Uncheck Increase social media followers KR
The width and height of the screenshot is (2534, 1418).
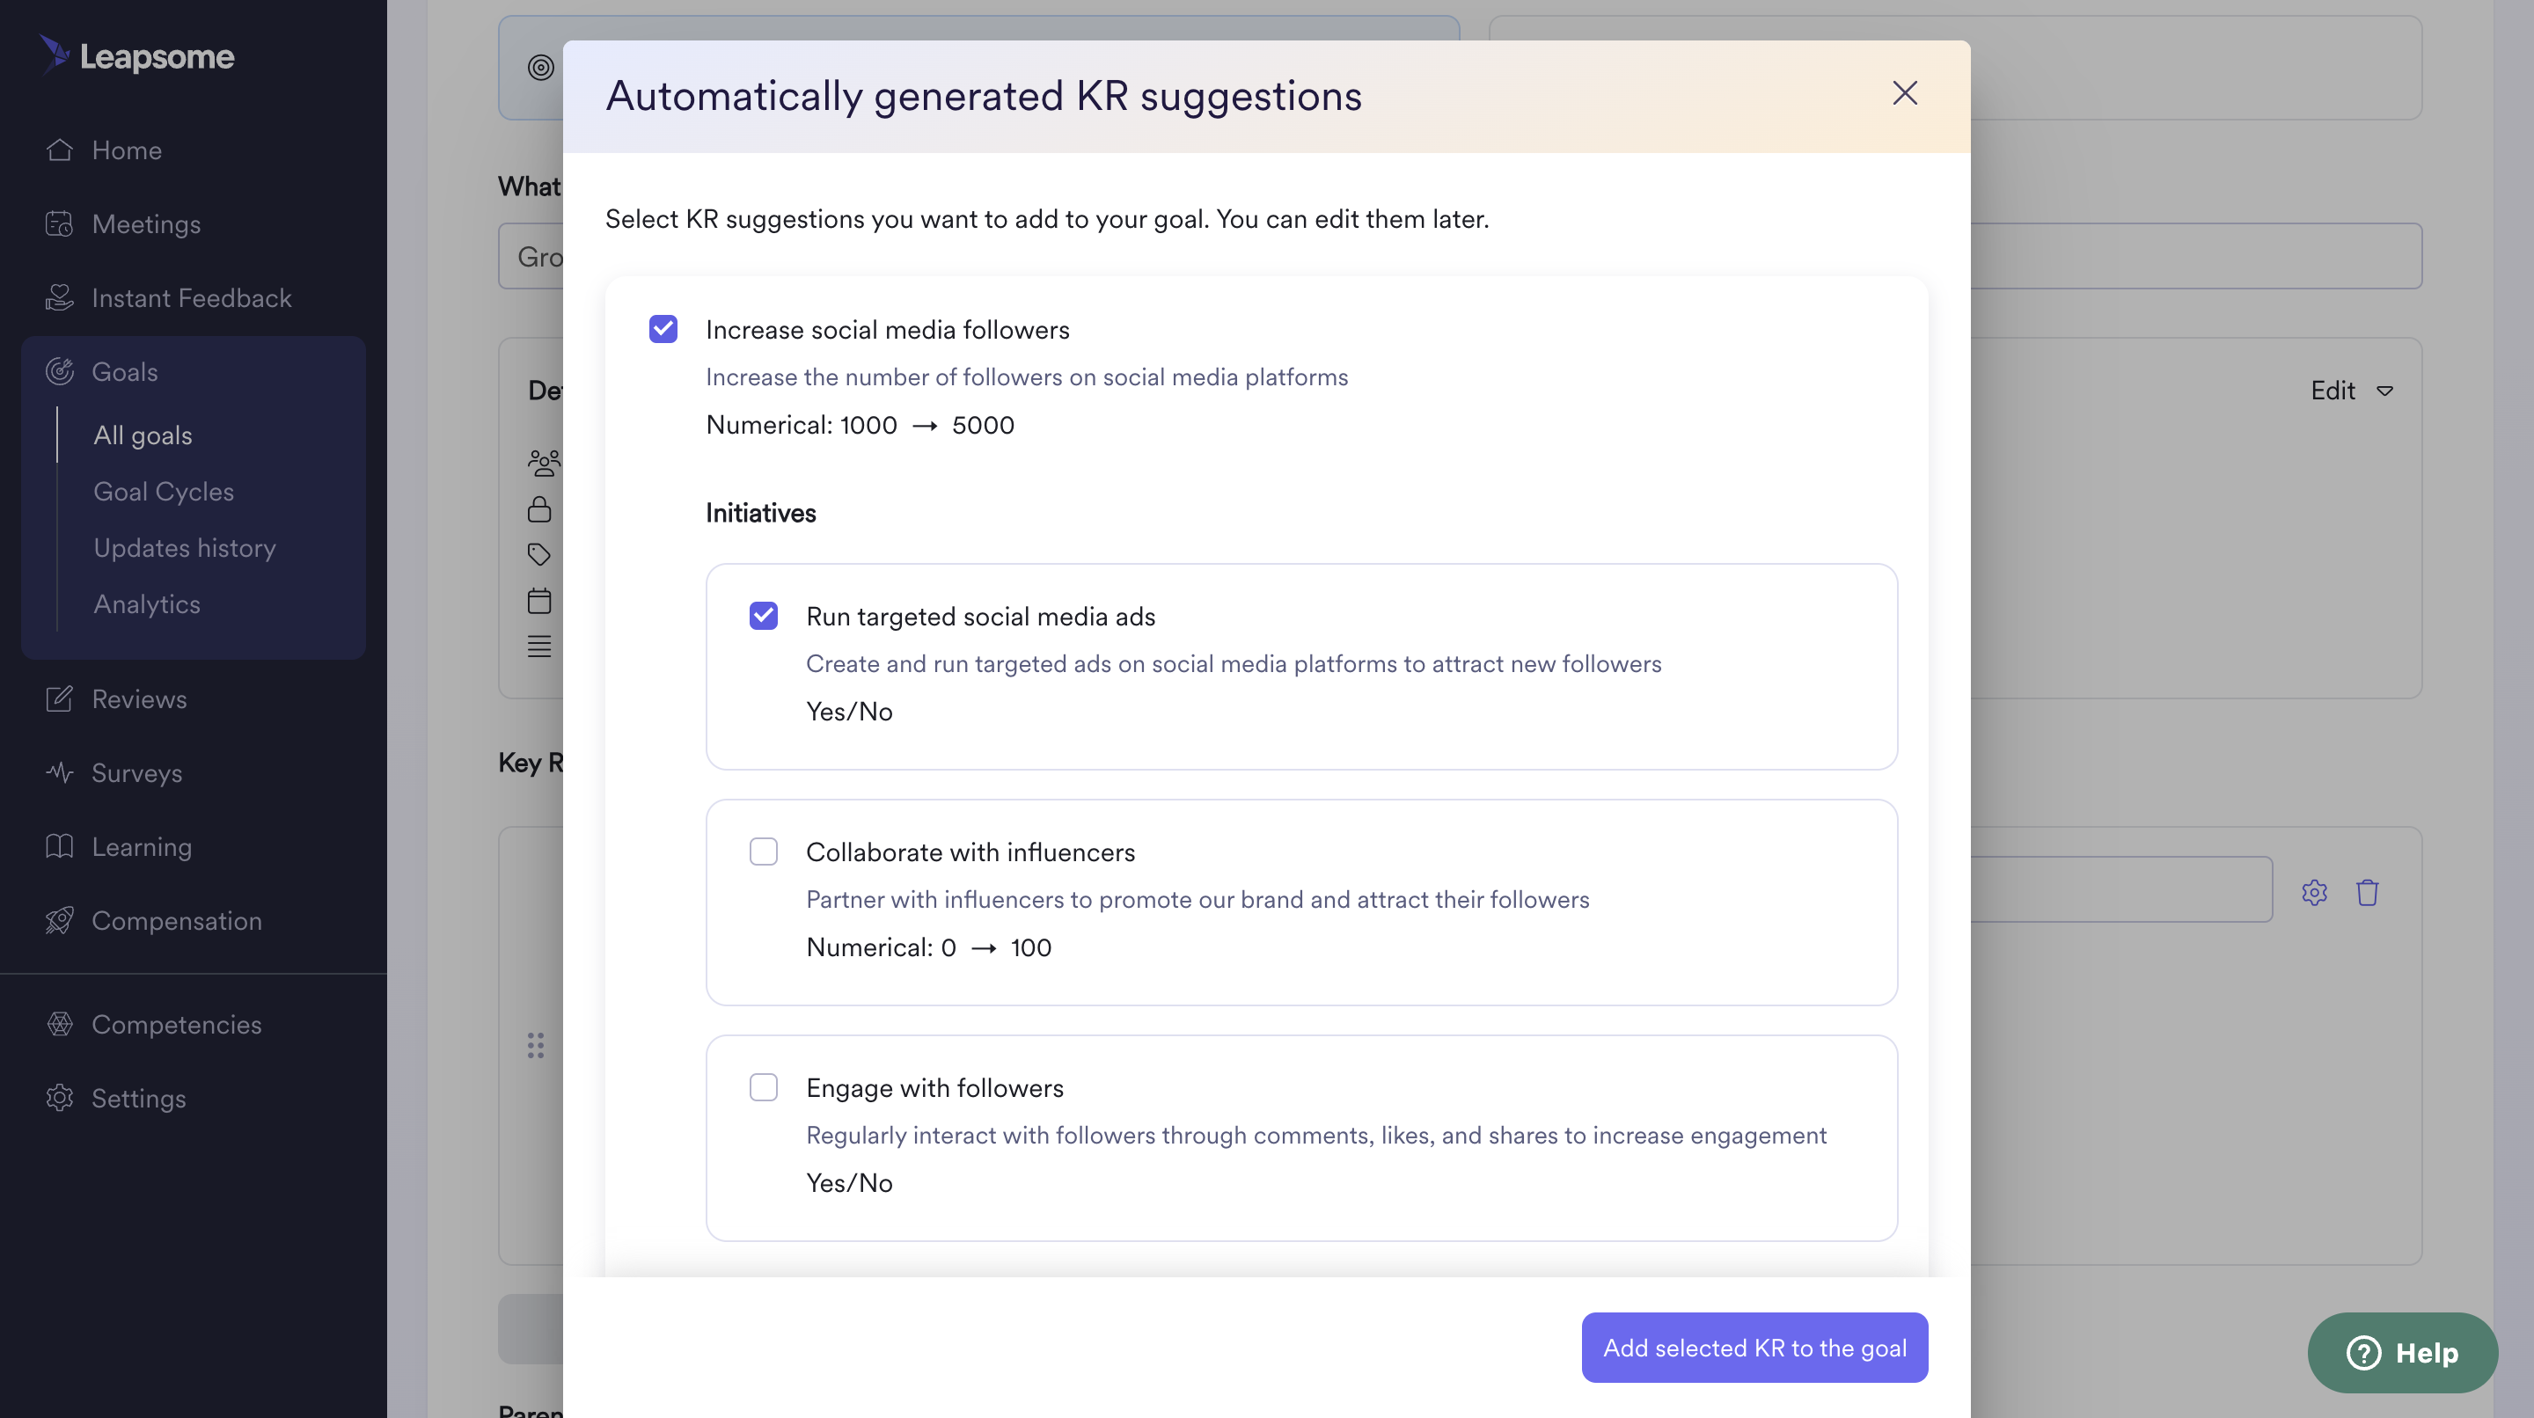point(663,328)
